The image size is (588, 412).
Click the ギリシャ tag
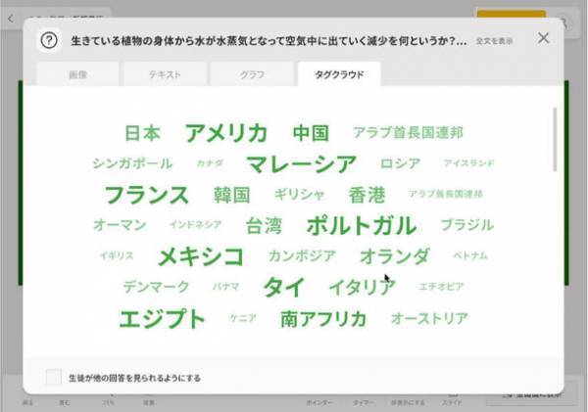(299, 195)
